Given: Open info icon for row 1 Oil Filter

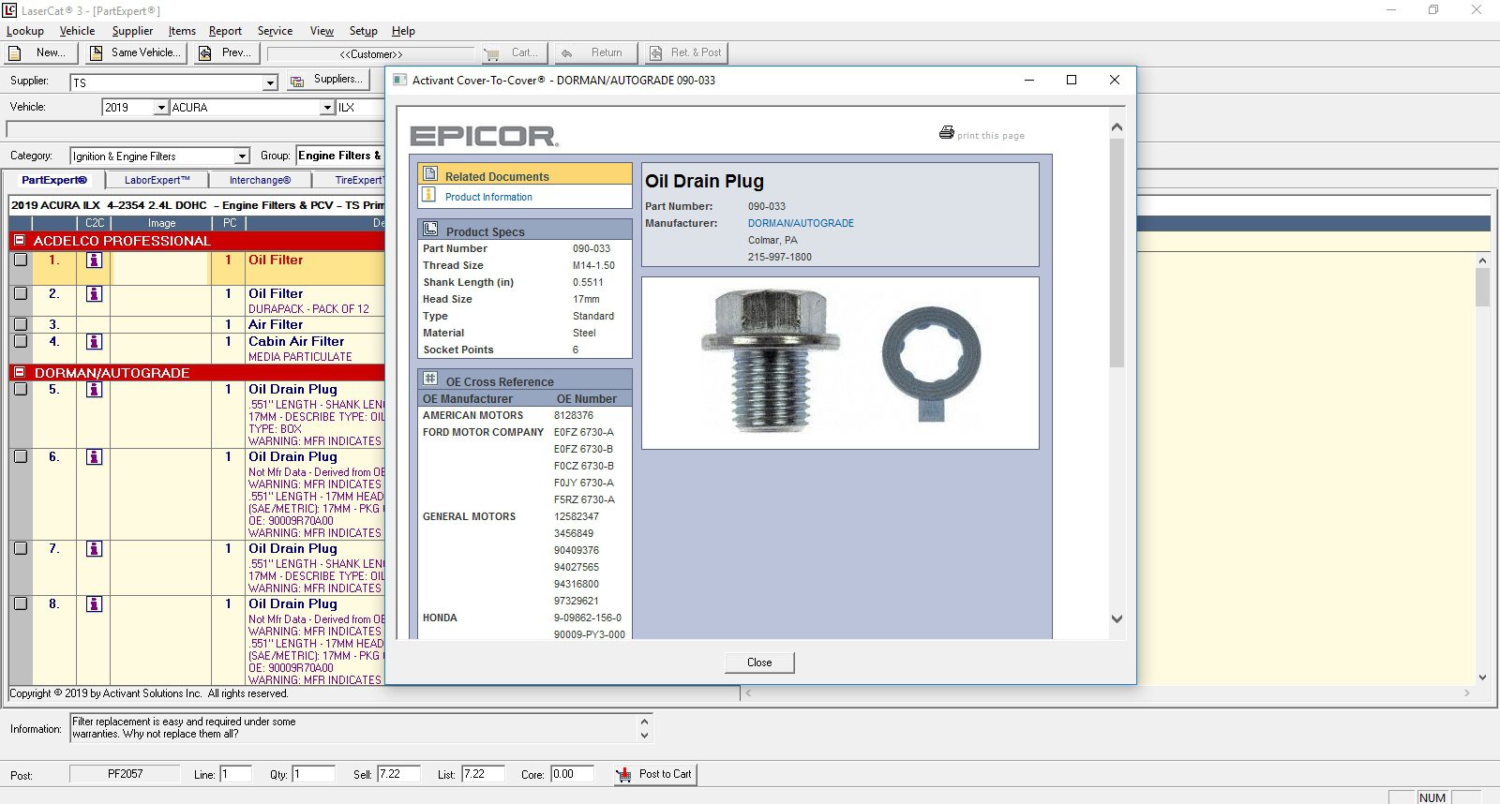Looking at the screenshot, I should click(x=94, y=261).
